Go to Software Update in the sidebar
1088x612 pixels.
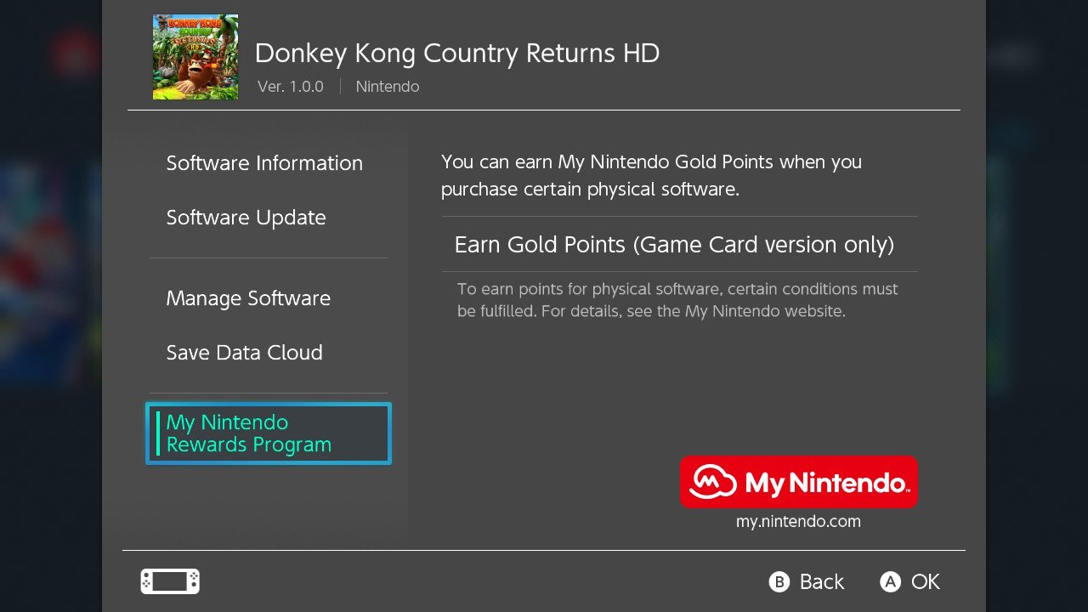click(246, 218)
